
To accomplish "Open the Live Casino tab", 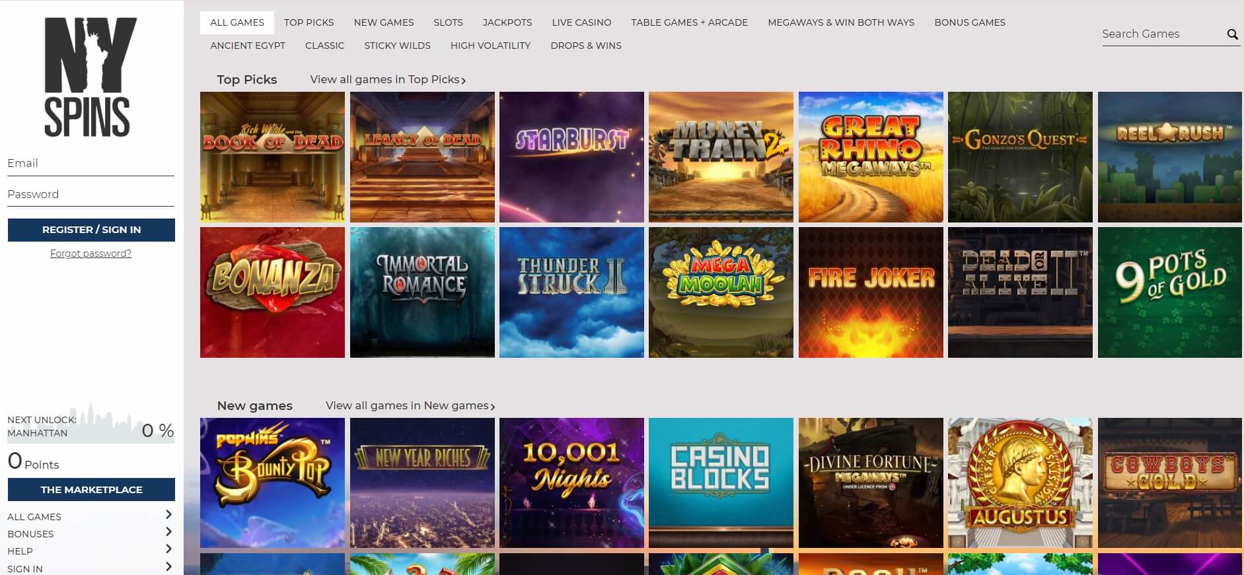I will [x=581, y=22].
